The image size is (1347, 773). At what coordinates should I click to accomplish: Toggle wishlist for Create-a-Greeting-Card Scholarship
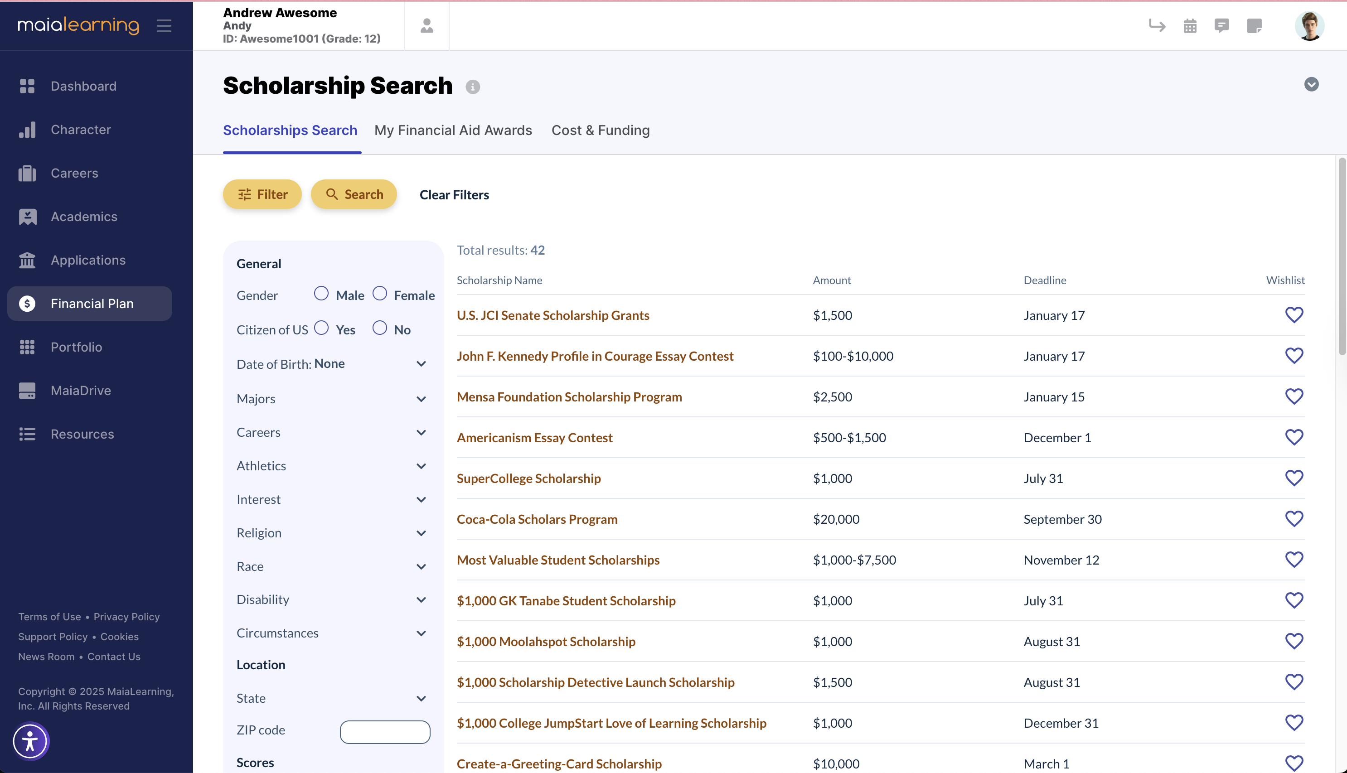[x=1294, y=763]
